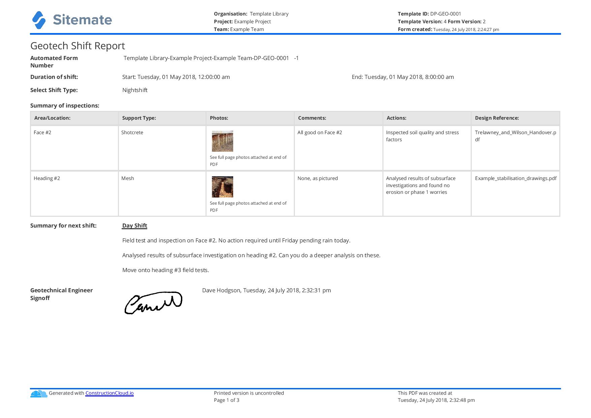This screenshot has height=418, width=591.
Task: Click the 'Duration of shift' label
Action: 54,77
